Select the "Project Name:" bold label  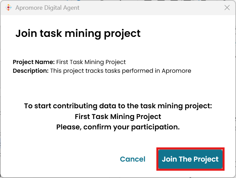pos(34,62)
